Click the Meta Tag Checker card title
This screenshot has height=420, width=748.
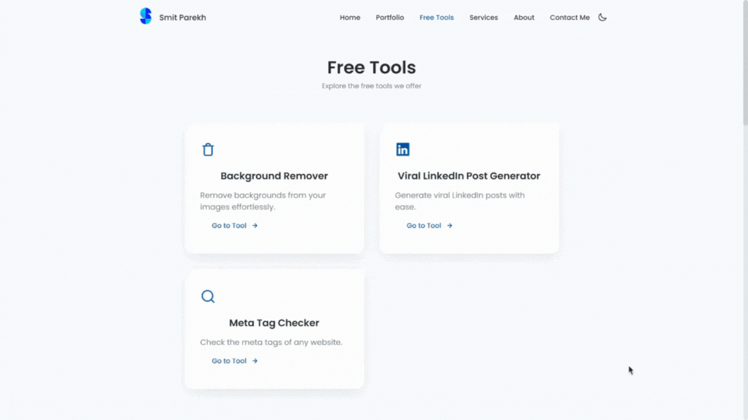274,323
